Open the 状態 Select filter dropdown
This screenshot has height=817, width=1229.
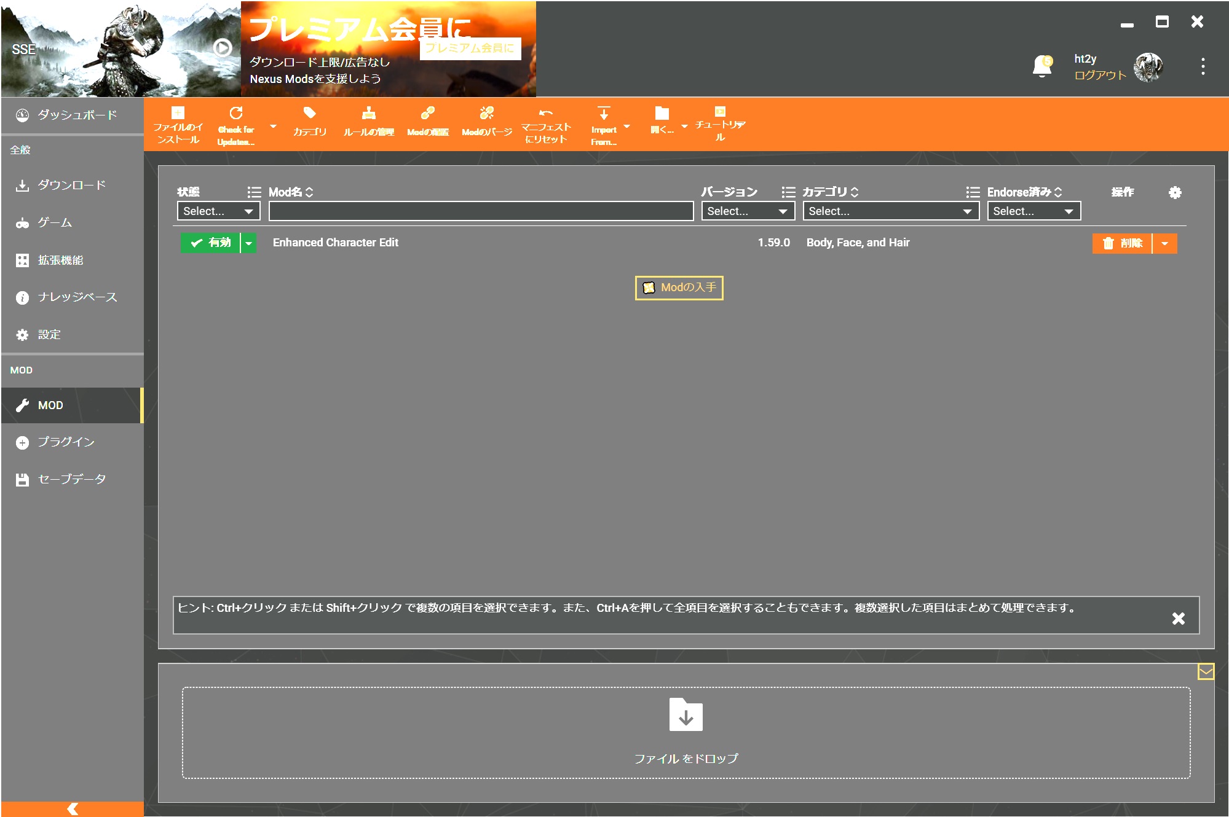coord(218,211)
